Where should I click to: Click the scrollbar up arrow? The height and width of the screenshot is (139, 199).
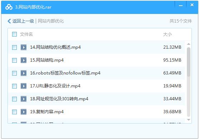point(189,44)
